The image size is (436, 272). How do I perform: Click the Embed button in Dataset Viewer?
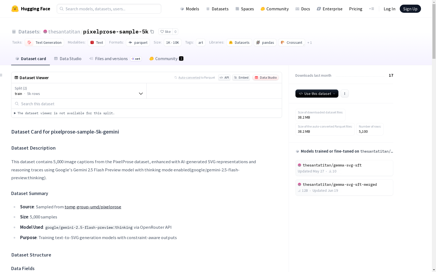click(241, 78)
